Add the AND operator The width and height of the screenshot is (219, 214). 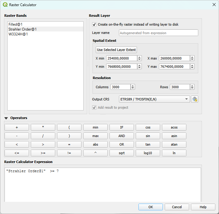point(122,136)
